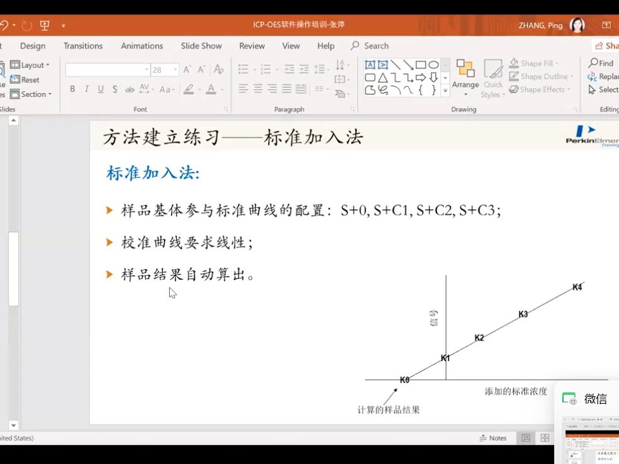Select the down arrow shape
The image size is (619, 464).
[x=433, y=77]
